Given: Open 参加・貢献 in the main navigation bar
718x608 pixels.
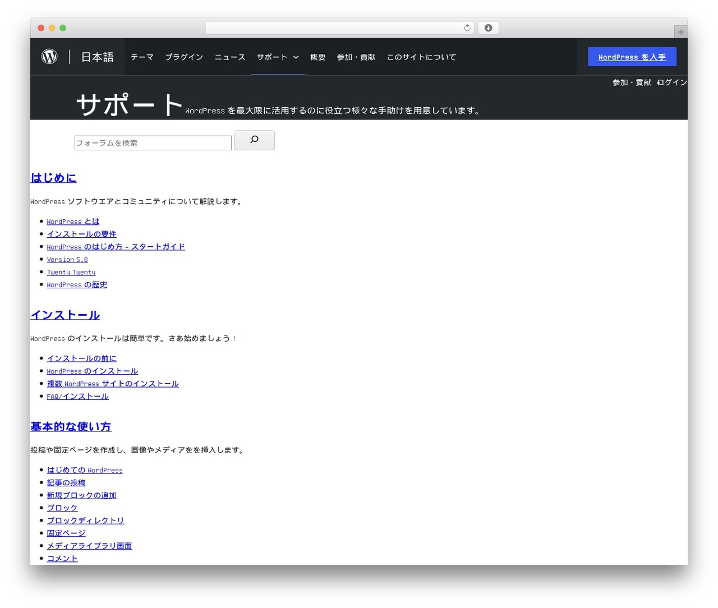Looking at the screenshot, I should pyautogui.click(x=356, y=57).
